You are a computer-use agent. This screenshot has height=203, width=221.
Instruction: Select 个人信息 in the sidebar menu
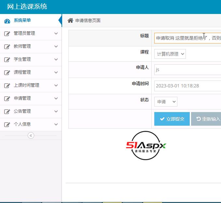coord(22,124)
